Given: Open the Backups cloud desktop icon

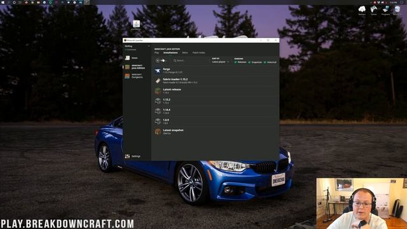Looking at the screenshot, I should (x=362, y=10).
